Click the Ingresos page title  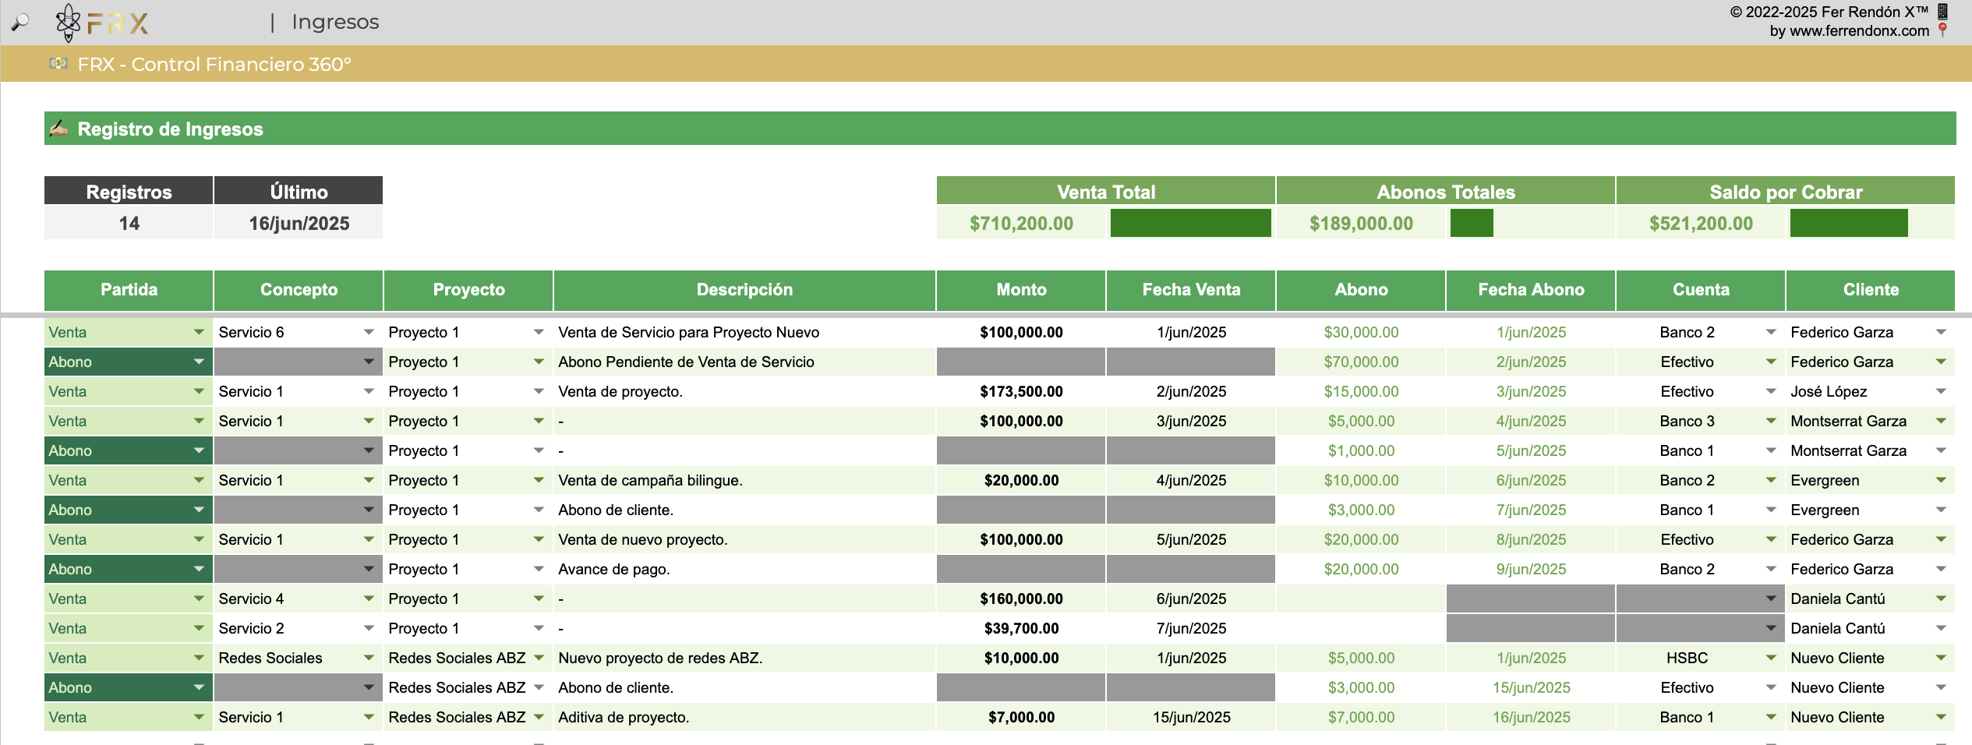(335, 22)
